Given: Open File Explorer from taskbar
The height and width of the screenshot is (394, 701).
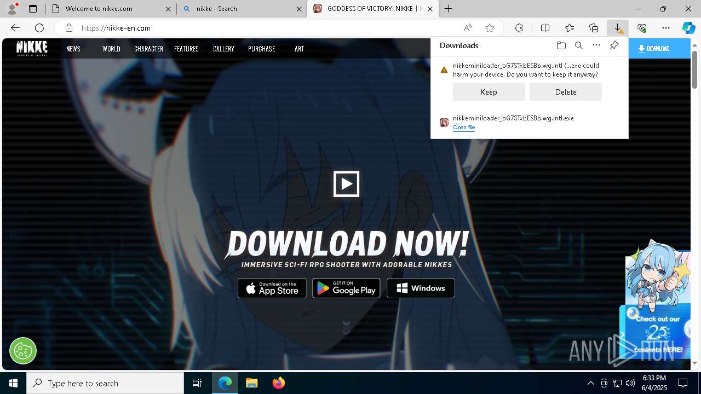Looking at the screenshot, I should pos(251,383).
